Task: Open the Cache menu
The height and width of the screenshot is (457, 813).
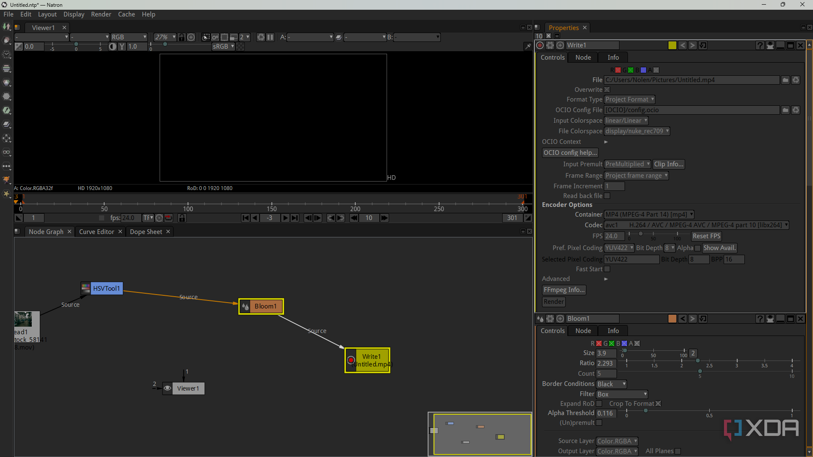Action: 126,14
